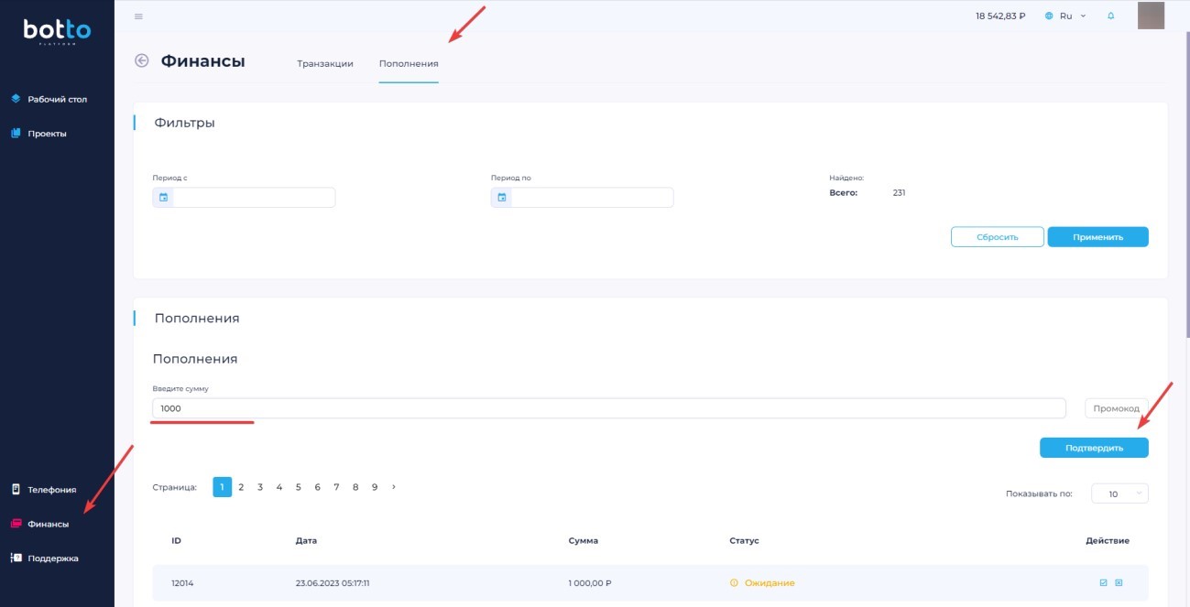Go to next page arrow in pagination
Image resolution: width=1190 pixels, height=607 pixels.
point(394,487)
